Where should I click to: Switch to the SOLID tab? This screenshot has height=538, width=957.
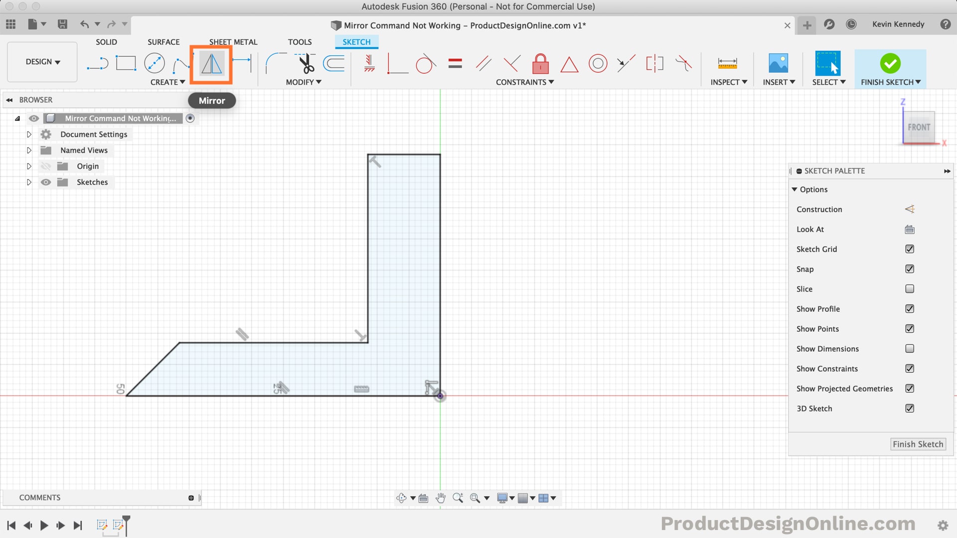pyautogui.click(x=106, y=42)
